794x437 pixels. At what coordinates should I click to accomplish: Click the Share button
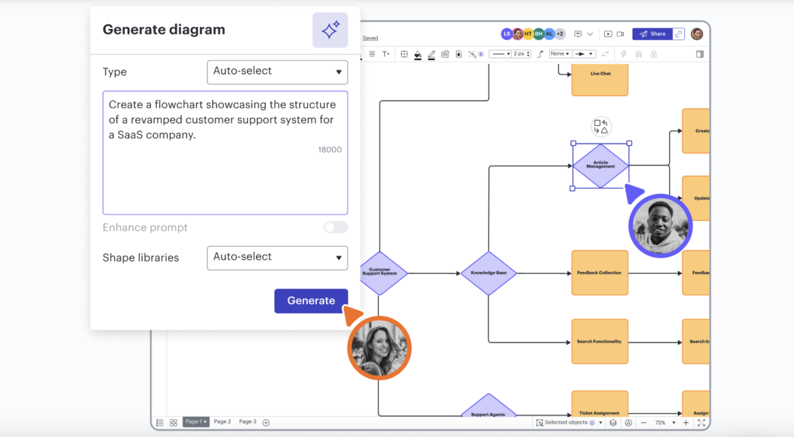(652, 34)
